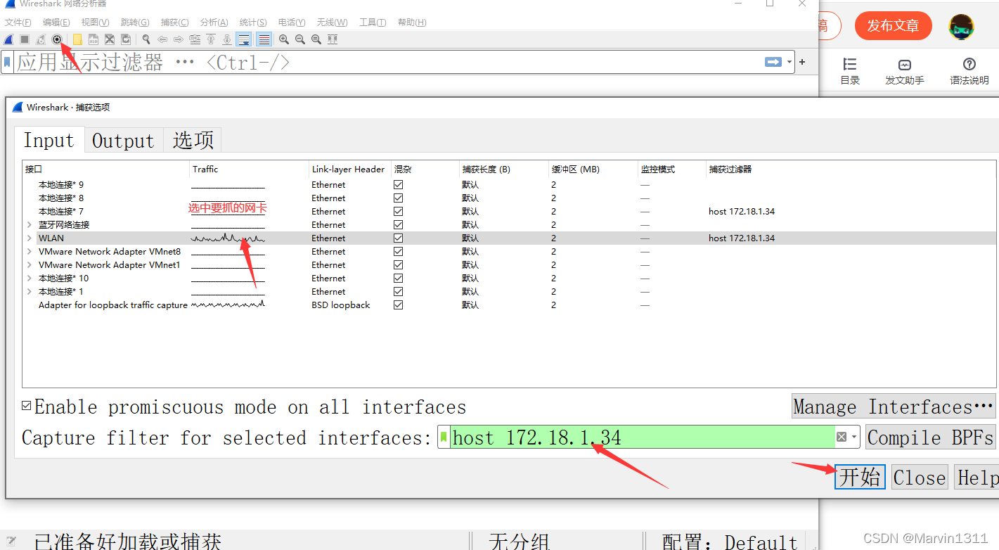Open capture options with the gear icon
Image resolution: width=999 pixels, height=550 pixels.
coord(57,39)
